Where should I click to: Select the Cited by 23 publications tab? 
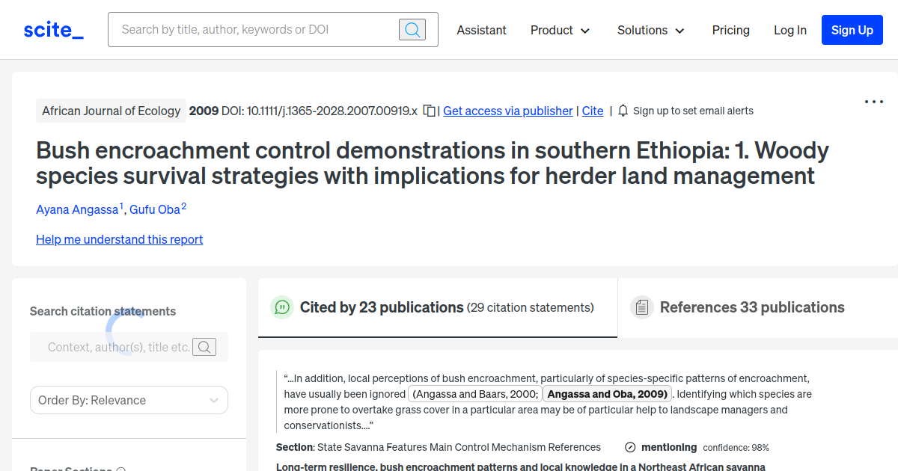382,307
